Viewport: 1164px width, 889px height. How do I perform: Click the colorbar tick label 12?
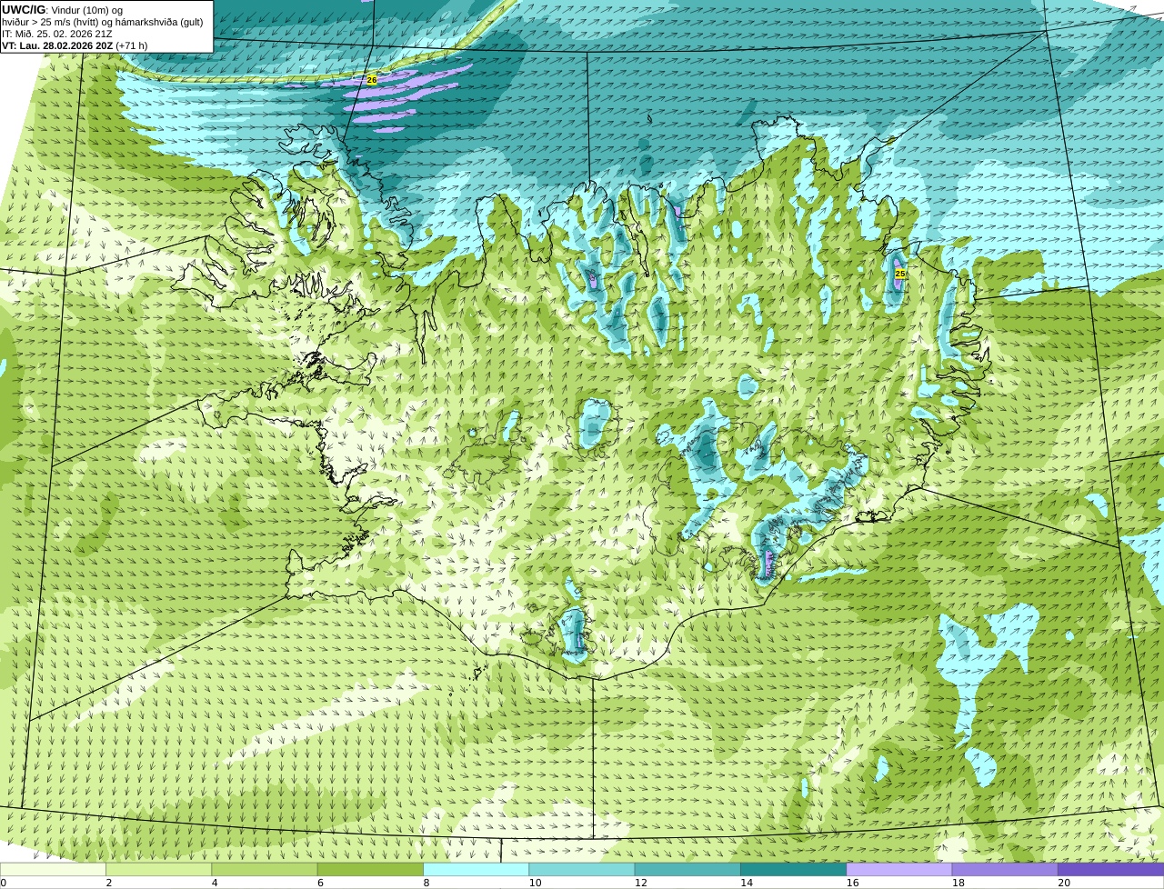tap(640, 883)
